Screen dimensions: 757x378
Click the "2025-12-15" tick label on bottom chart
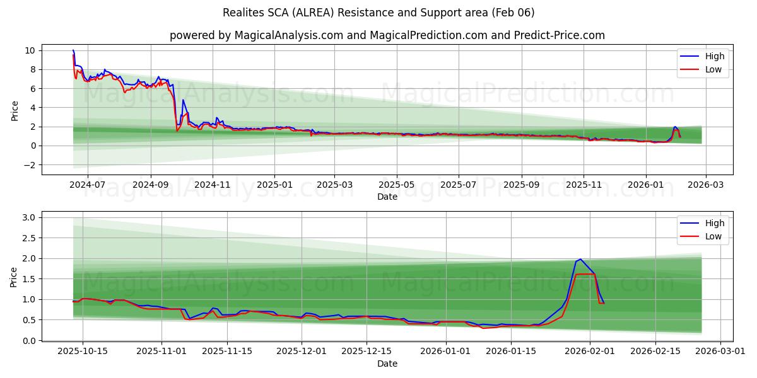[x=366, y=352]
